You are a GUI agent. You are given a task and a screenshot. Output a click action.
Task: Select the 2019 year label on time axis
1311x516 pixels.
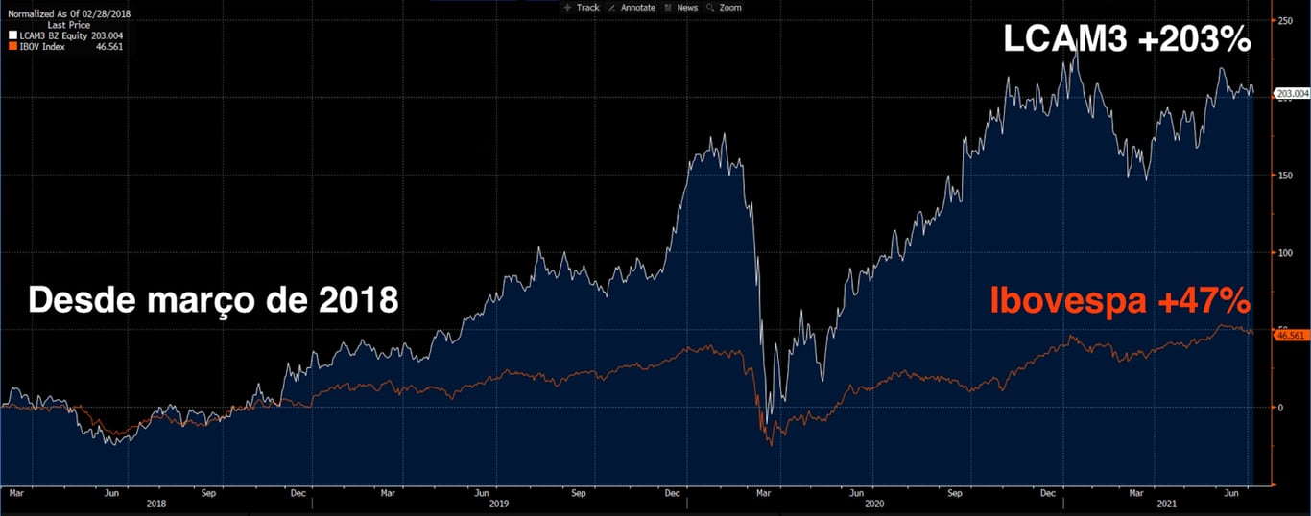tap(498, 503)
